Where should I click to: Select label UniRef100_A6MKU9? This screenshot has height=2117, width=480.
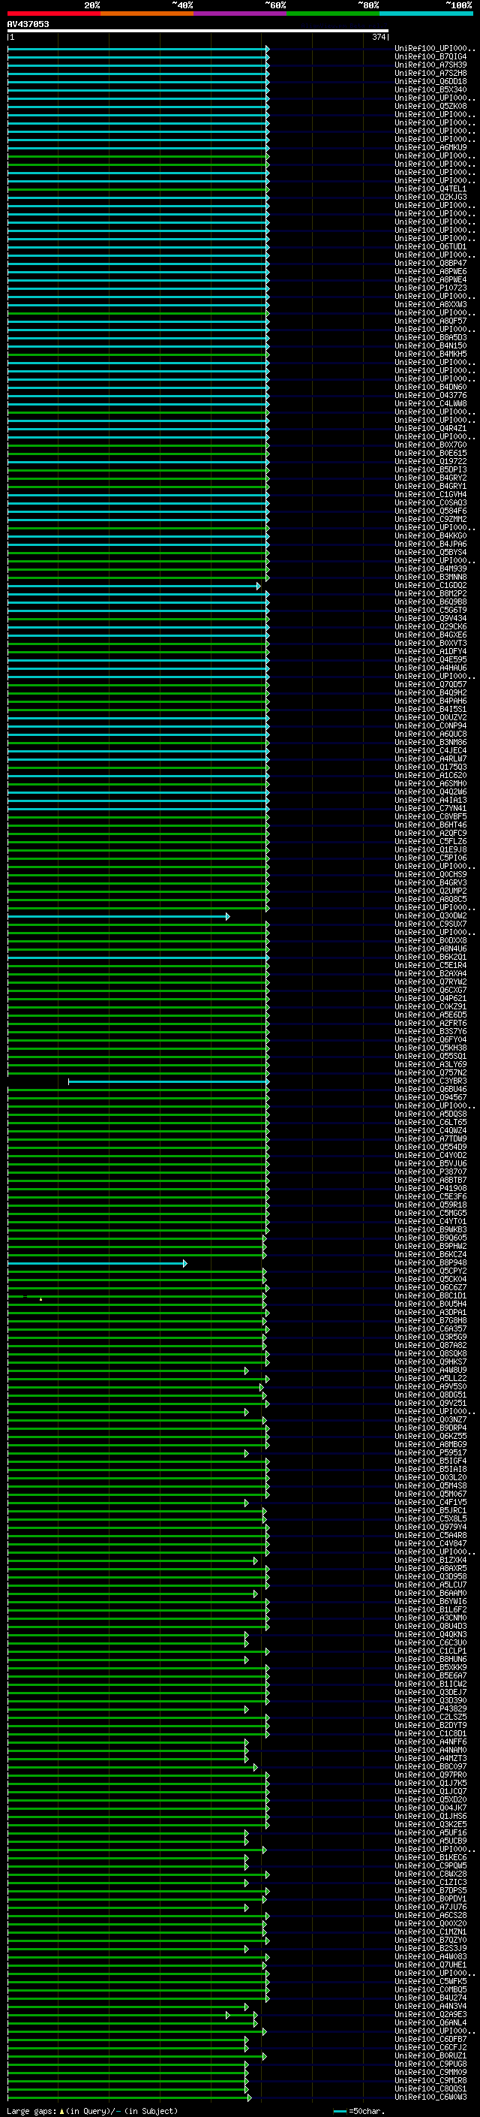(430, 147)
